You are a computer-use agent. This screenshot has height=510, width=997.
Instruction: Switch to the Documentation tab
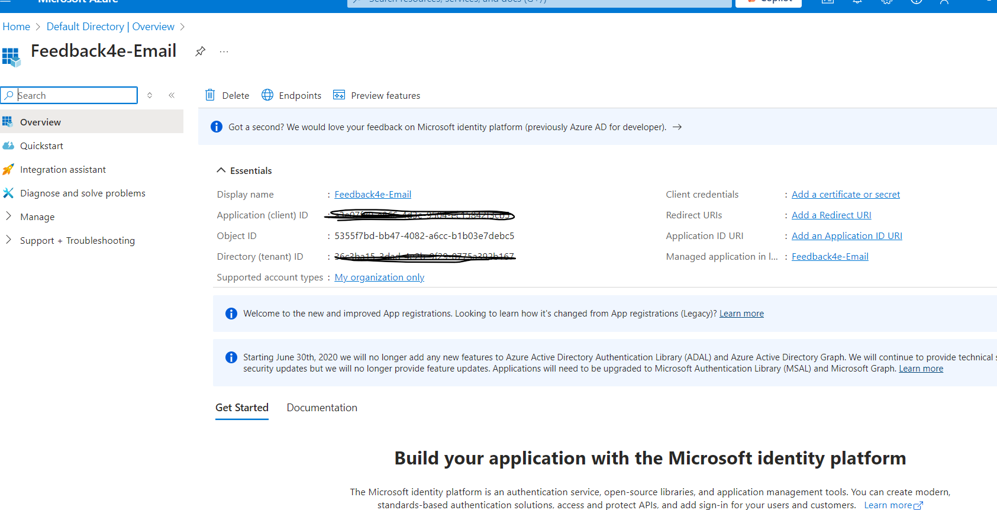click(x=322, y=408)
